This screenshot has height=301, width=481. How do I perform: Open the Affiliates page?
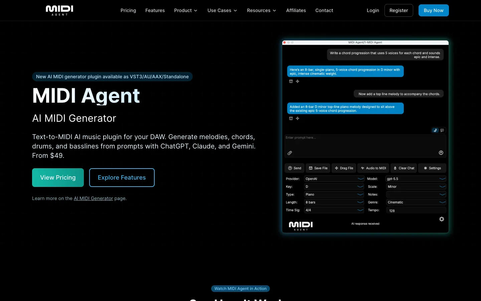coord(296,10)
